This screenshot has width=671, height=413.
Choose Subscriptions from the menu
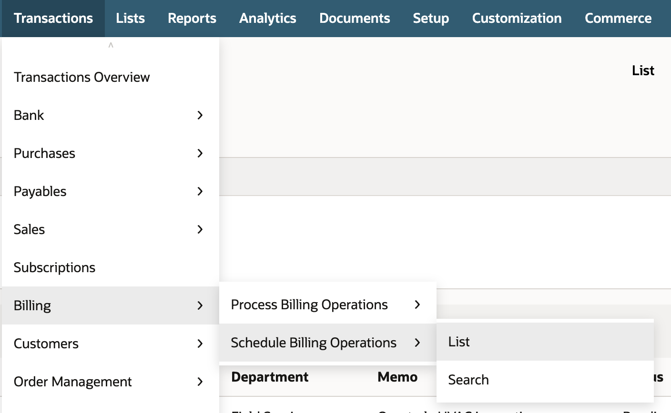coord(111,267)
